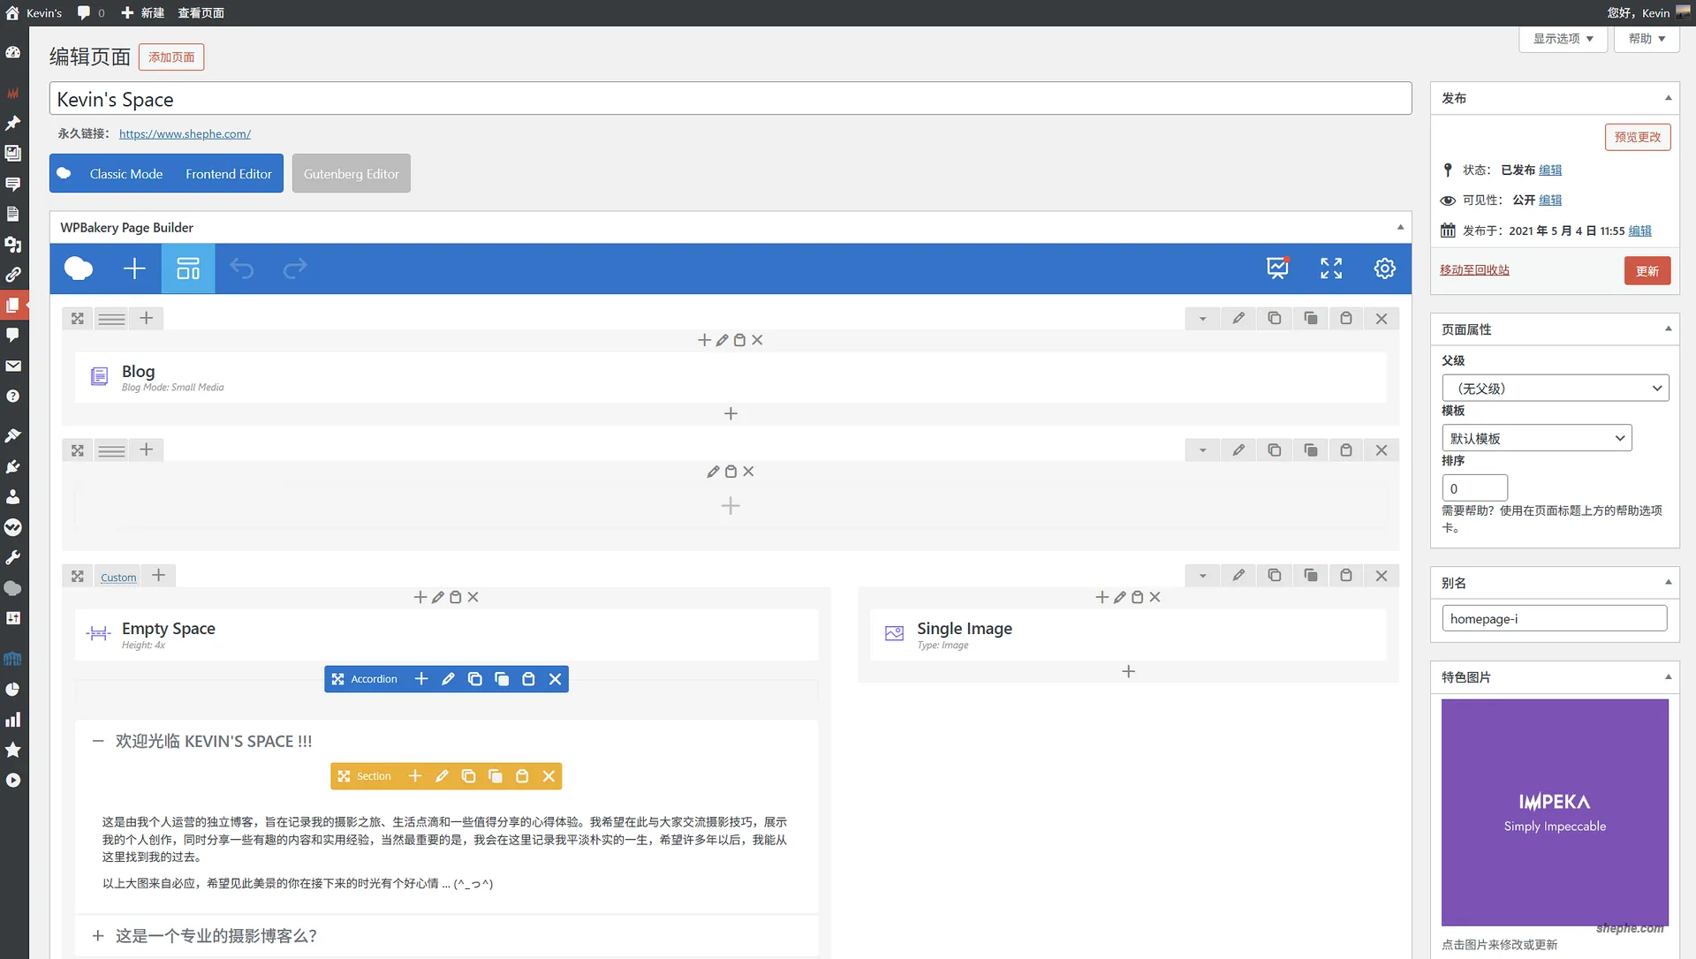Collapse the 发布 publish panel
Screen dimensions: 1696x959
click(x=1667, y=97)
